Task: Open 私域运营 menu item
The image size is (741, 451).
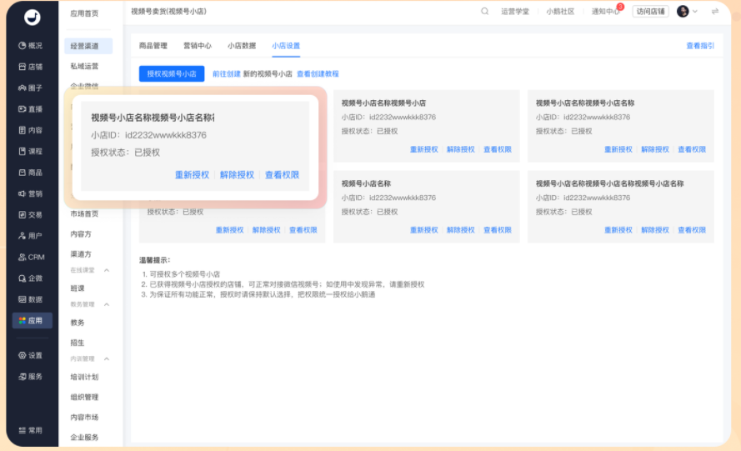Action: pos(84,66)
